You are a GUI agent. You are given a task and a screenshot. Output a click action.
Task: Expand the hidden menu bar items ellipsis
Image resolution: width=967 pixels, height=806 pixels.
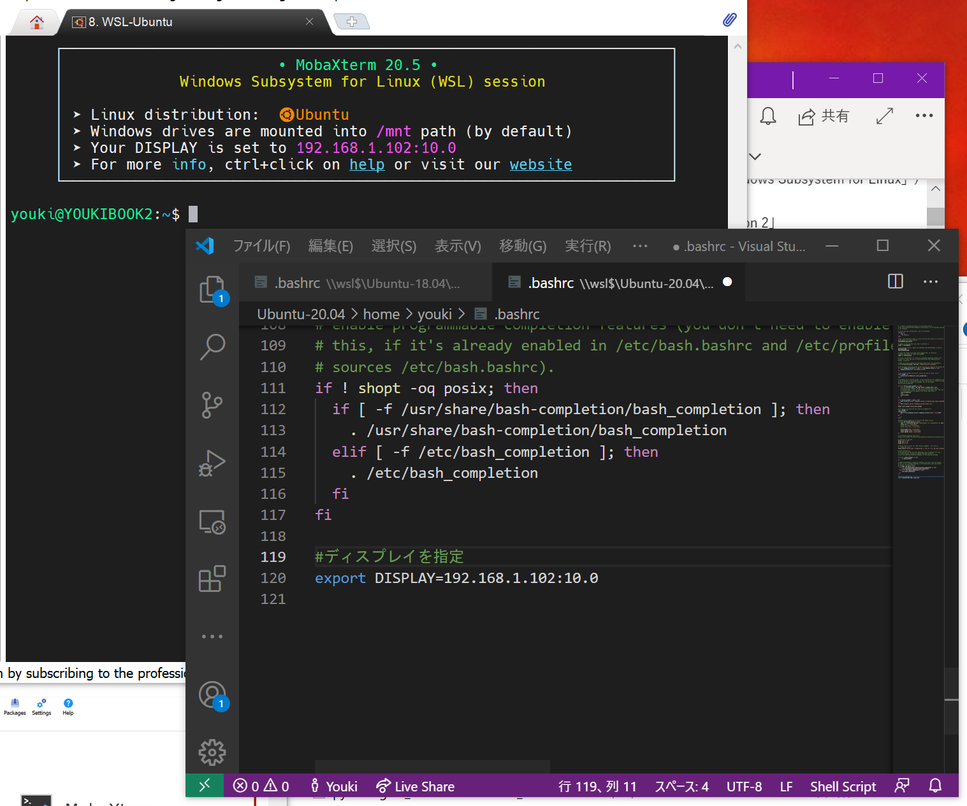pyautogui.click(x=640, y=246)
